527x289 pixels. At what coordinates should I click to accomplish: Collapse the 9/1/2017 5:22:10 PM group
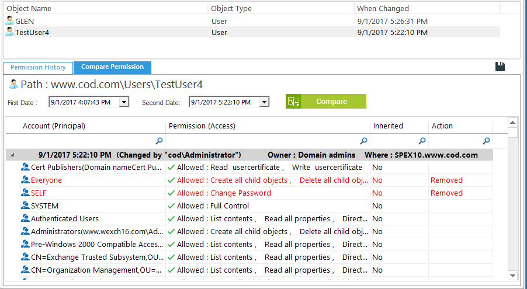coord(12,155)
